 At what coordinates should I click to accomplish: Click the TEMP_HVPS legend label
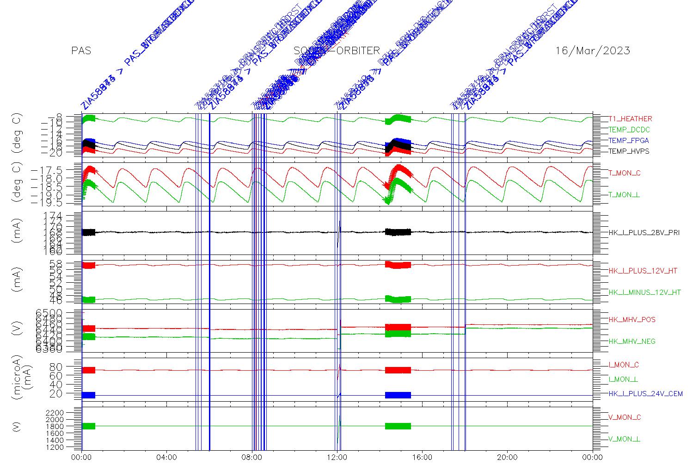click(x=629, y=151)
